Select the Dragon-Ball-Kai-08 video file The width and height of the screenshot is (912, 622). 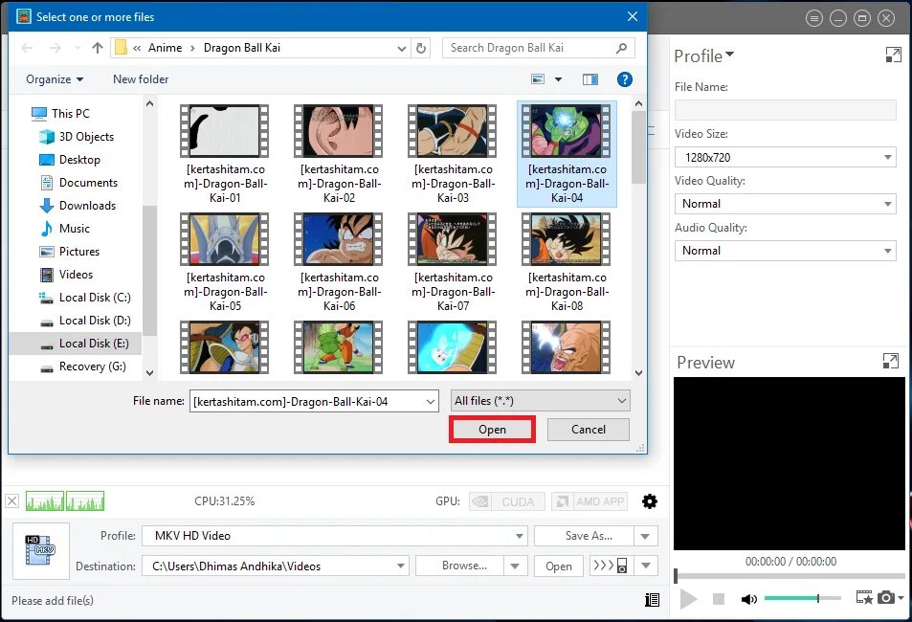(x=567, y=262)
